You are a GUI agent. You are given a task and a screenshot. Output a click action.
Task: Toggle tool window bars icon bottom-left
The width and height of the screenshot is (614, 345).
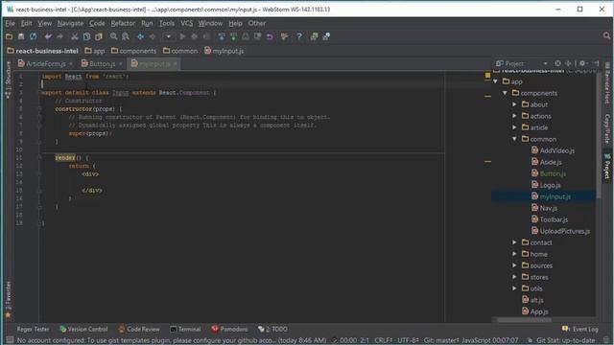10,340
